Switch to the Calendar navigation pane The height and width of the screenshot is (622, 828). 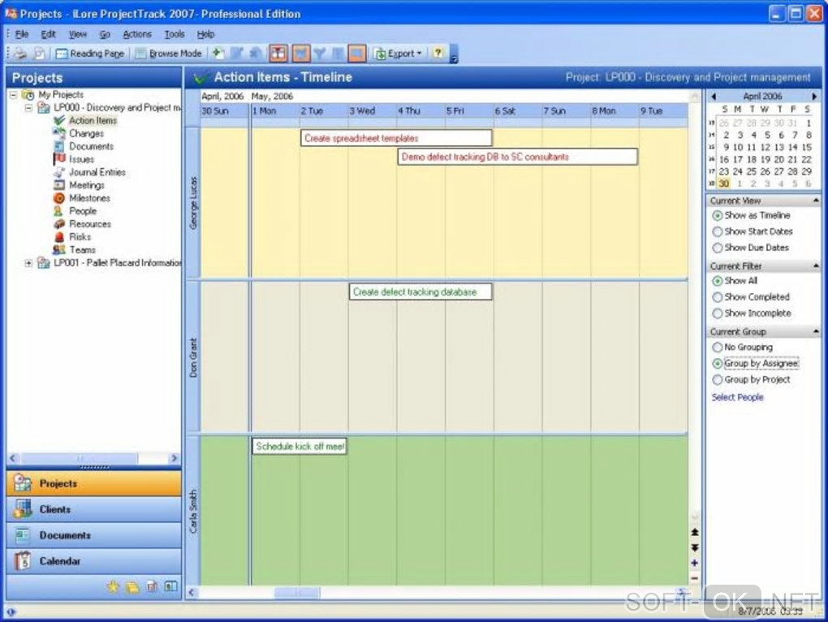pos(94,561)
